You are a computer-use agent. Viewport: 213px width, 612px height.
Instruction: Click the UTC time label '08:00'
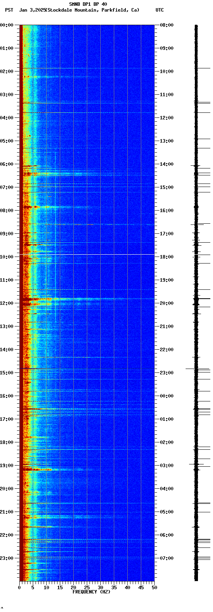167,25
